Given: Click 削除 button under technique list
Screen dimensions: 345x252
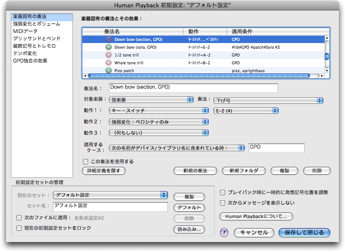Looking at the screenshot, I should coord(317,171).
